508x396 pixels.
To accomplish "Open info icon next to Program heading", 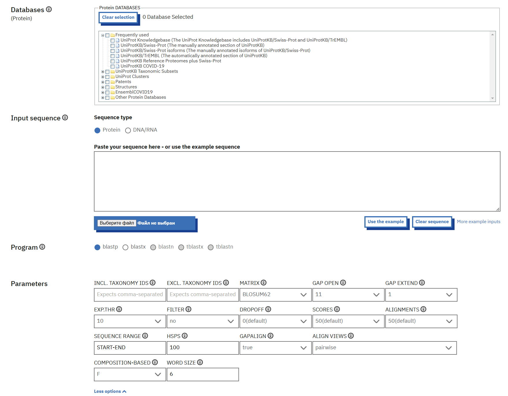I will point(42,247).
